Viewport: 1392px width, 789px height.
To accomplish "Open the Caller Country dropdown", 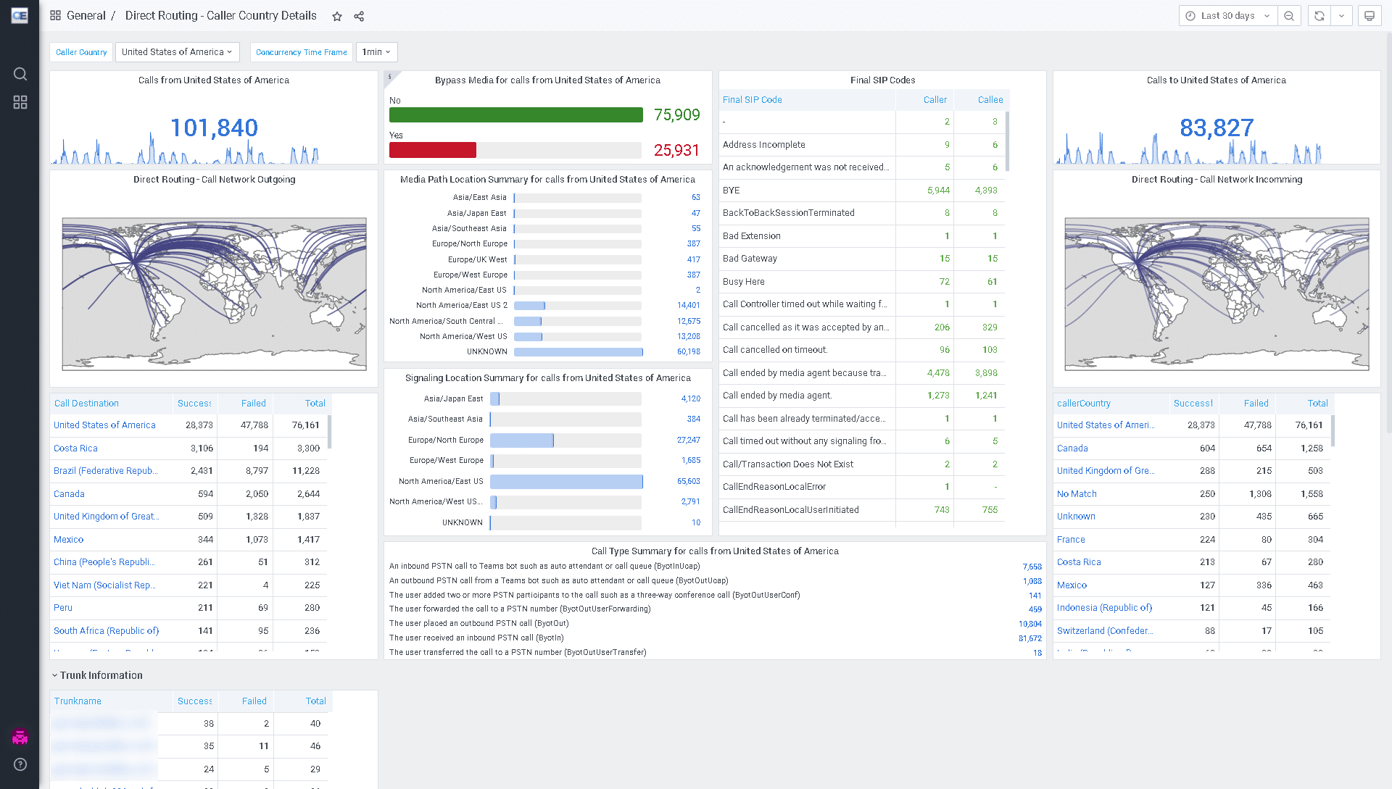I will pyautogui.click(x=177, y=52).
